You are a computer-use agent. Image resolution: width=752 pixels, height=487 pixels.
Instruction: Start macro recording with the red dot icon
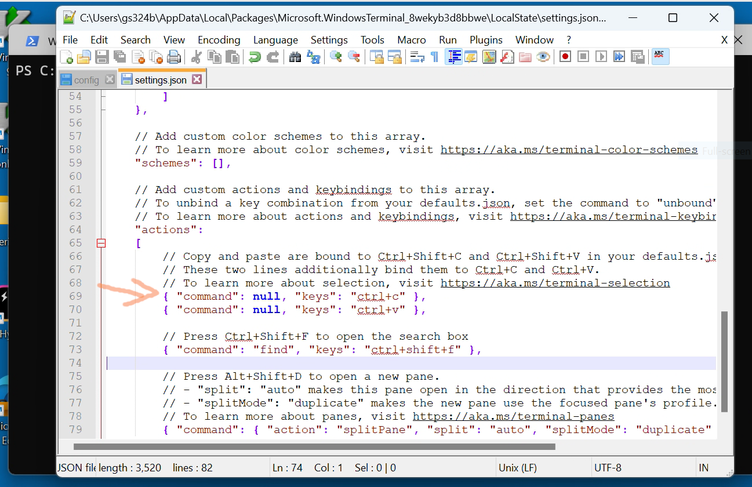pyautogui.click(x=565, y=57)
